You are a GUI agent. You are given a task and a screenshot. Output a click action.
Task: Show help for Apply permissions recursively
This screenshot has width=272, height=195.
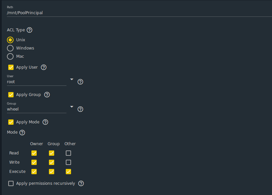coord(81,183)
